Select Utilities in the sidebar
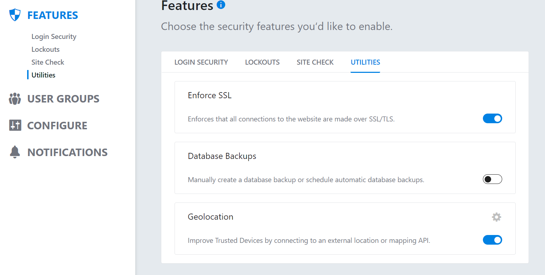545x275 pixels. coord(43,75)
